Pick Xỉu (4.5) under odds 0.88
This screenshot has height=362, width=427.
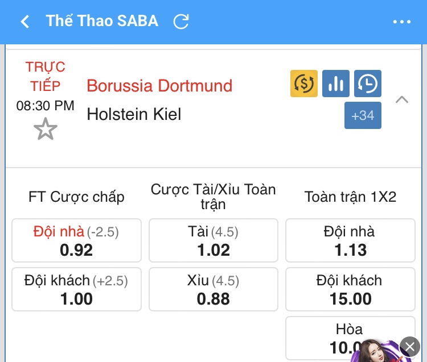(213, 289)
